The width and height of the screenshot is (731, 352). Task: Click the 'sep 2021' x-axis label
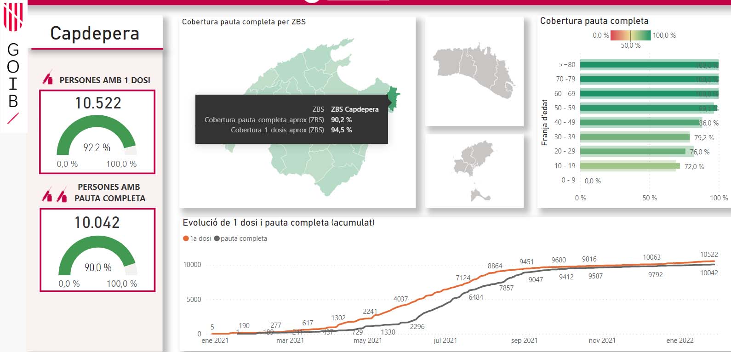(x=524, y=341)
